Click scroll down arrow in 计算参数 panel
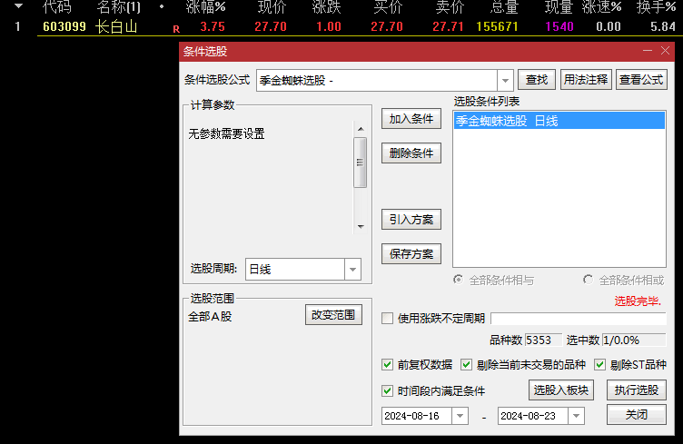 pyautogui.click(x=361, y=226)
